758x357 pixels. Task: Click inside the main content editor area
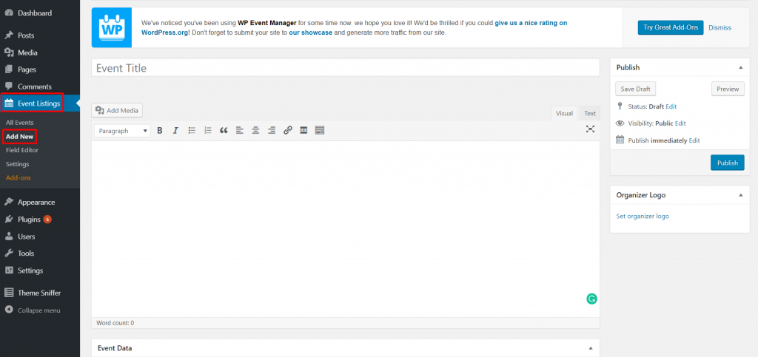345,228
